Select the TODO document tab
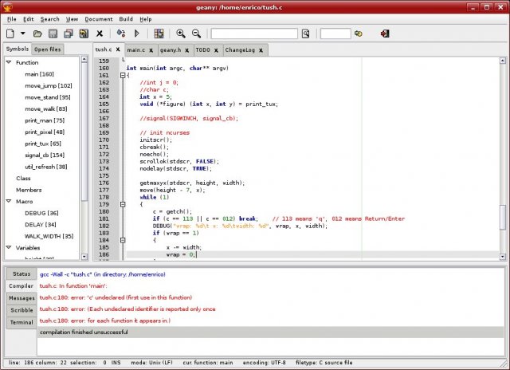510x370 pixels. pyautogui.click(x=203, y=50)
